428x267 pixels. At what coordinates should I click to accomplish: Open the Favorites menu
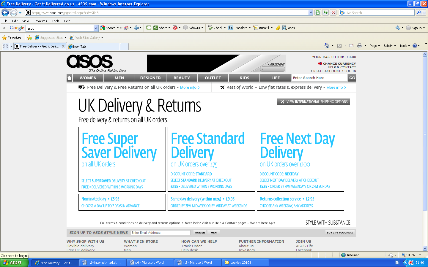pyautogui.click(x=40, y=21)
